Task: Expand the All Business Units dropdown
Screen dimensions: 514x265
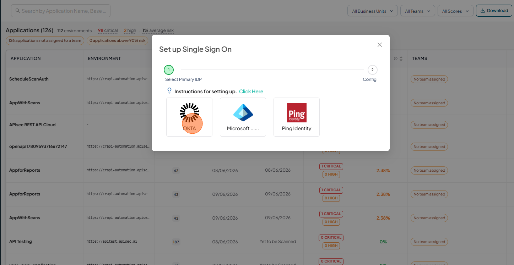Action: click(x=372, y=11)
